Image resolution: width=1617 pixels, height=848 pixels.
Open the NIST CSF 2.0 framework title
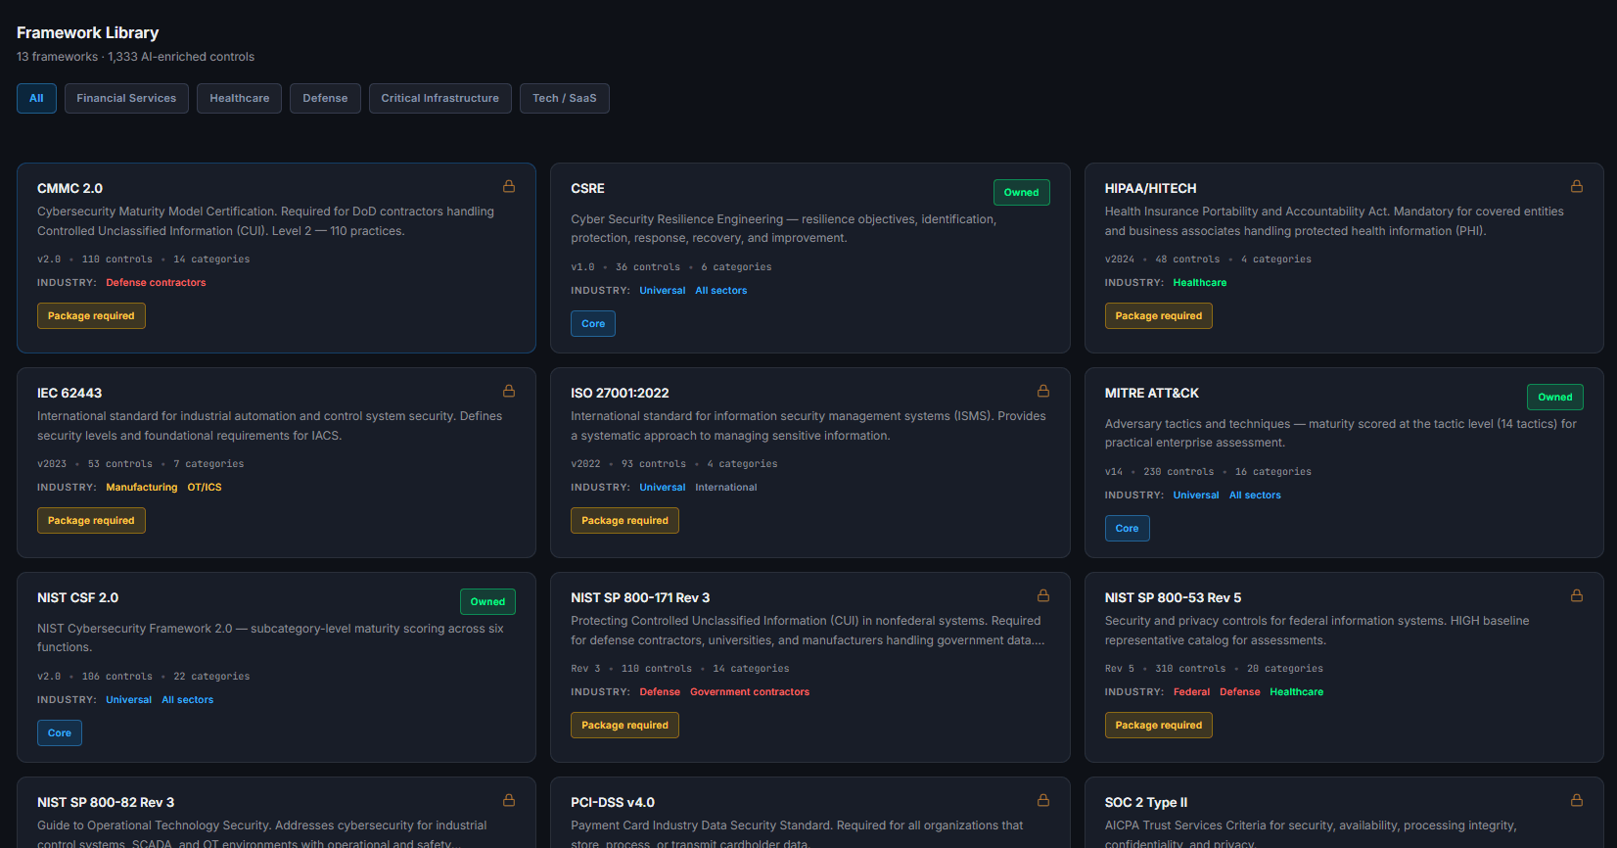(x=77, y=597)
